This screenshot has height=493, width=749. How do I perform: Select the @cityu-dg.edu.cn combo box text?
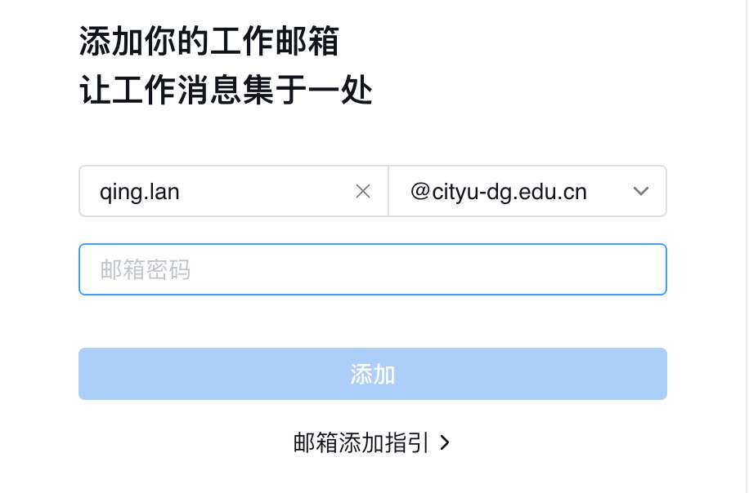499,192
